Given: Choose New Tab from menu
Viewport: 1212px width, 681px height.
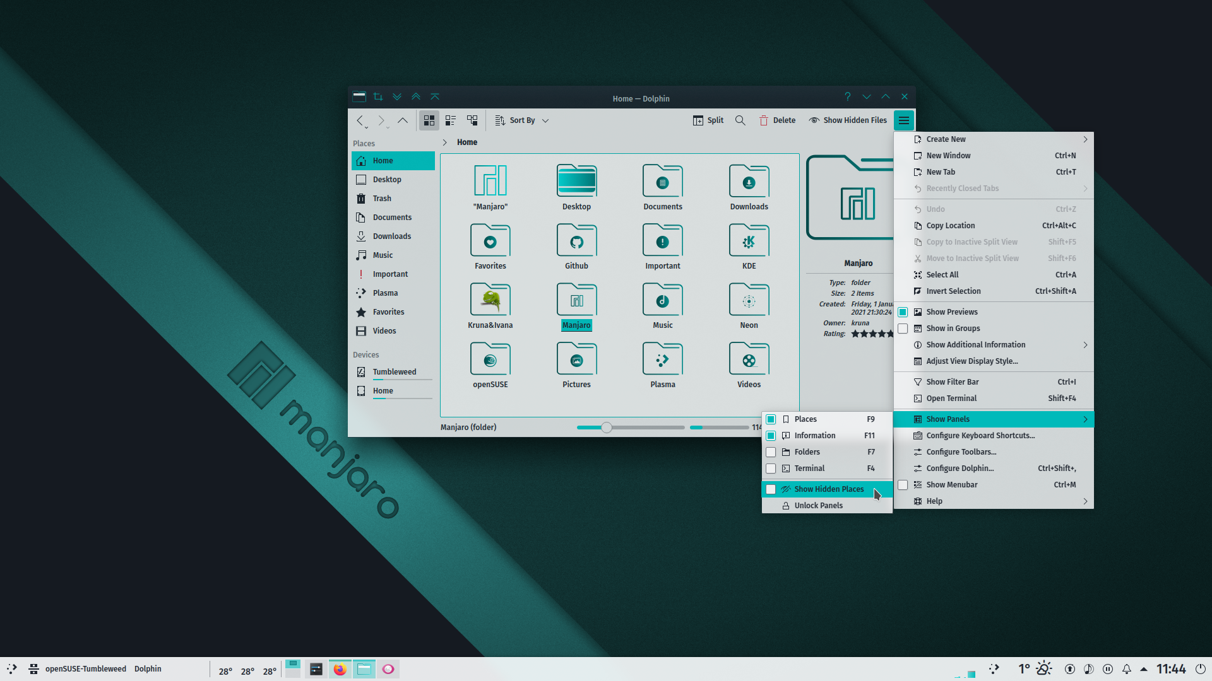Looking at the screenshot, I should 994,172.
